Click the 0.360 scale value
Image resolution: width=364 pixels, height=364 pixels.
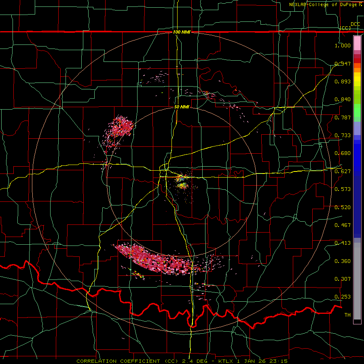click(343, 261)
